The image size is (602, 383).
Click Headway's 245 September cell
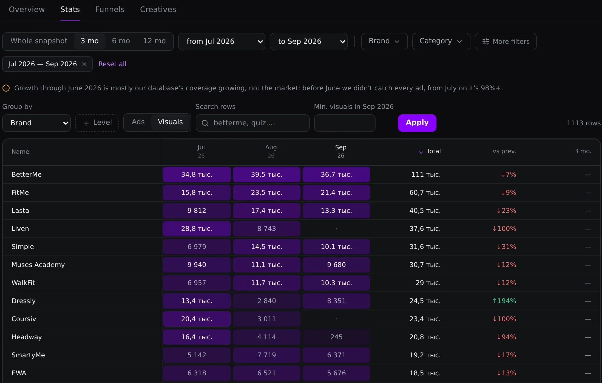tap(336, 337)
